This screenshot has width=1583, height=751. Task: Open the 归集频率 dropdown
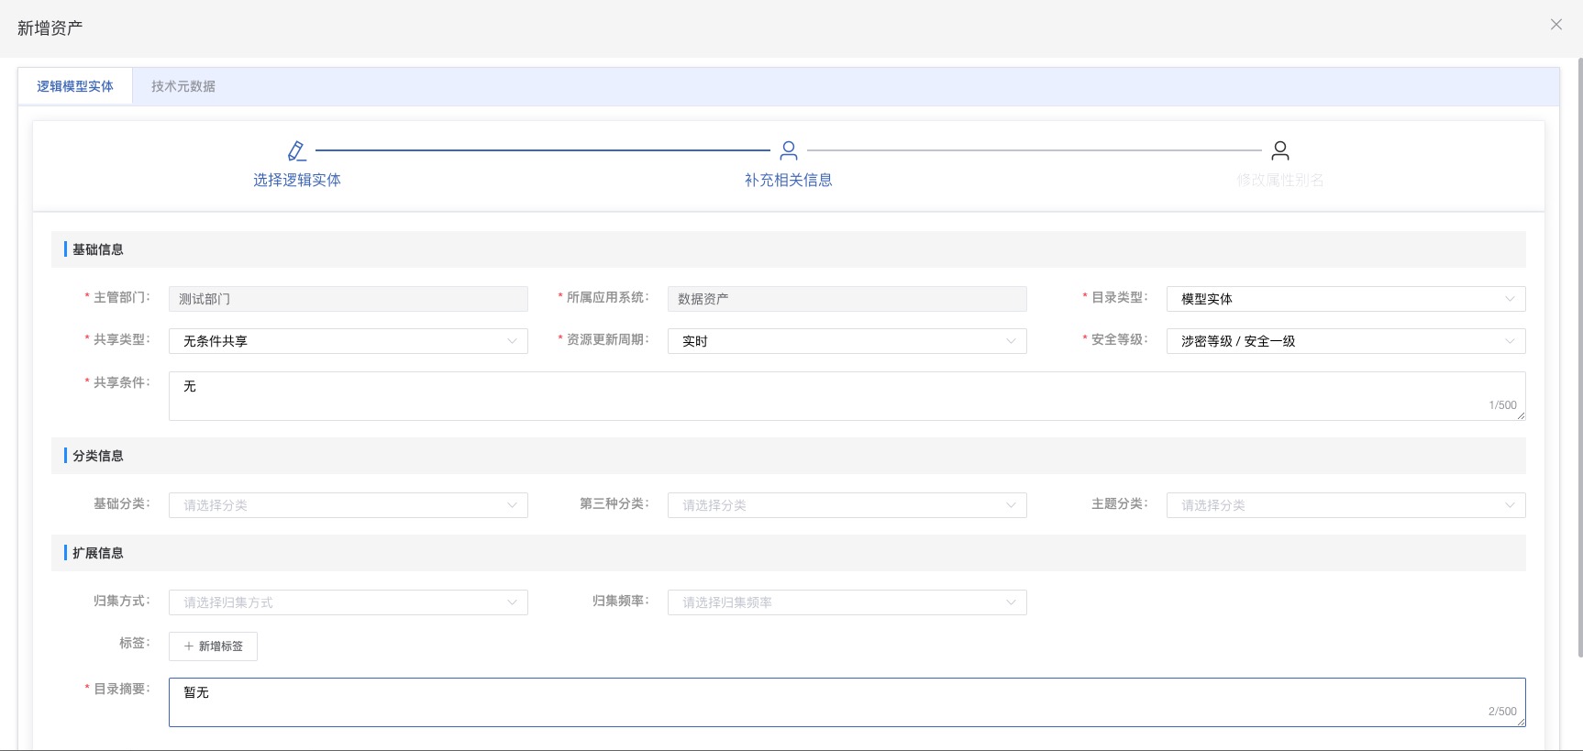[x=846, y=602]
